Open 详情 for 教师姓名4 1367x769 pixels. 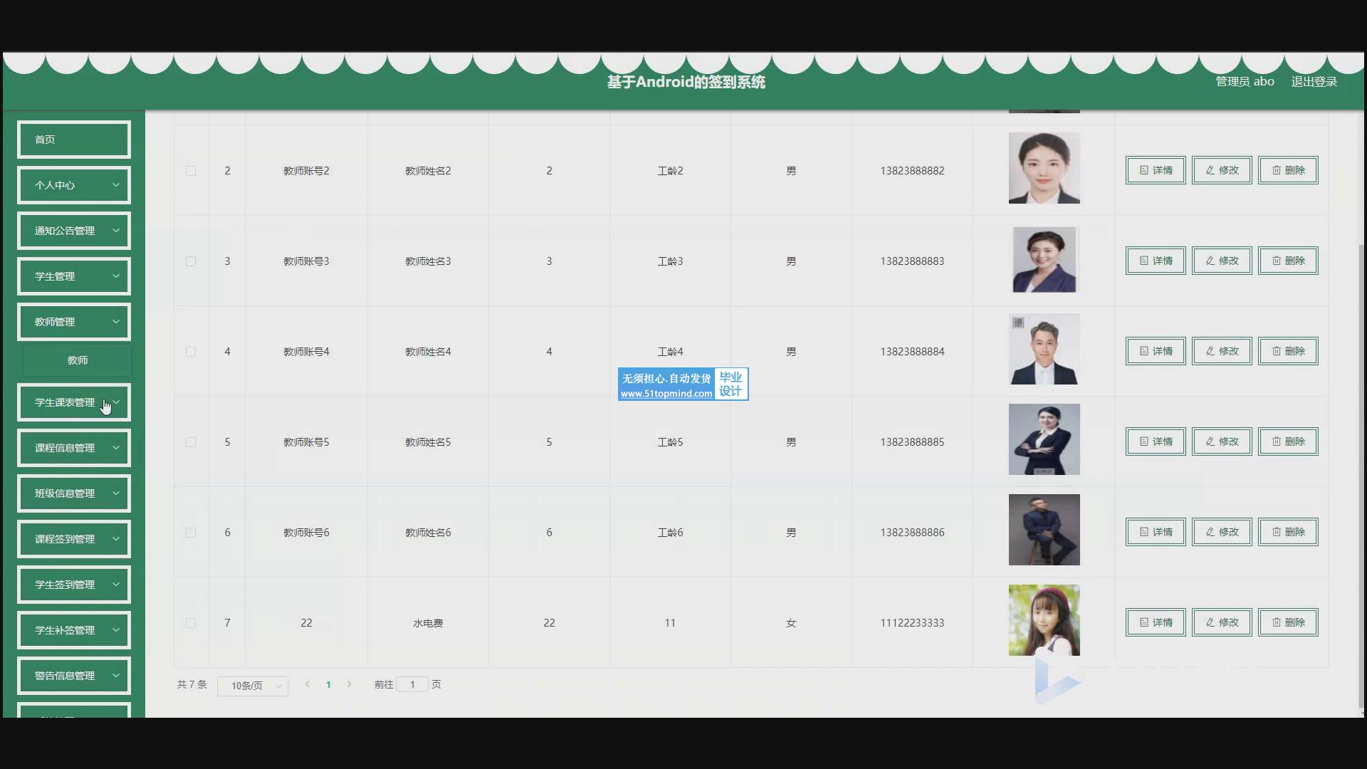[x=1156, y=351]
